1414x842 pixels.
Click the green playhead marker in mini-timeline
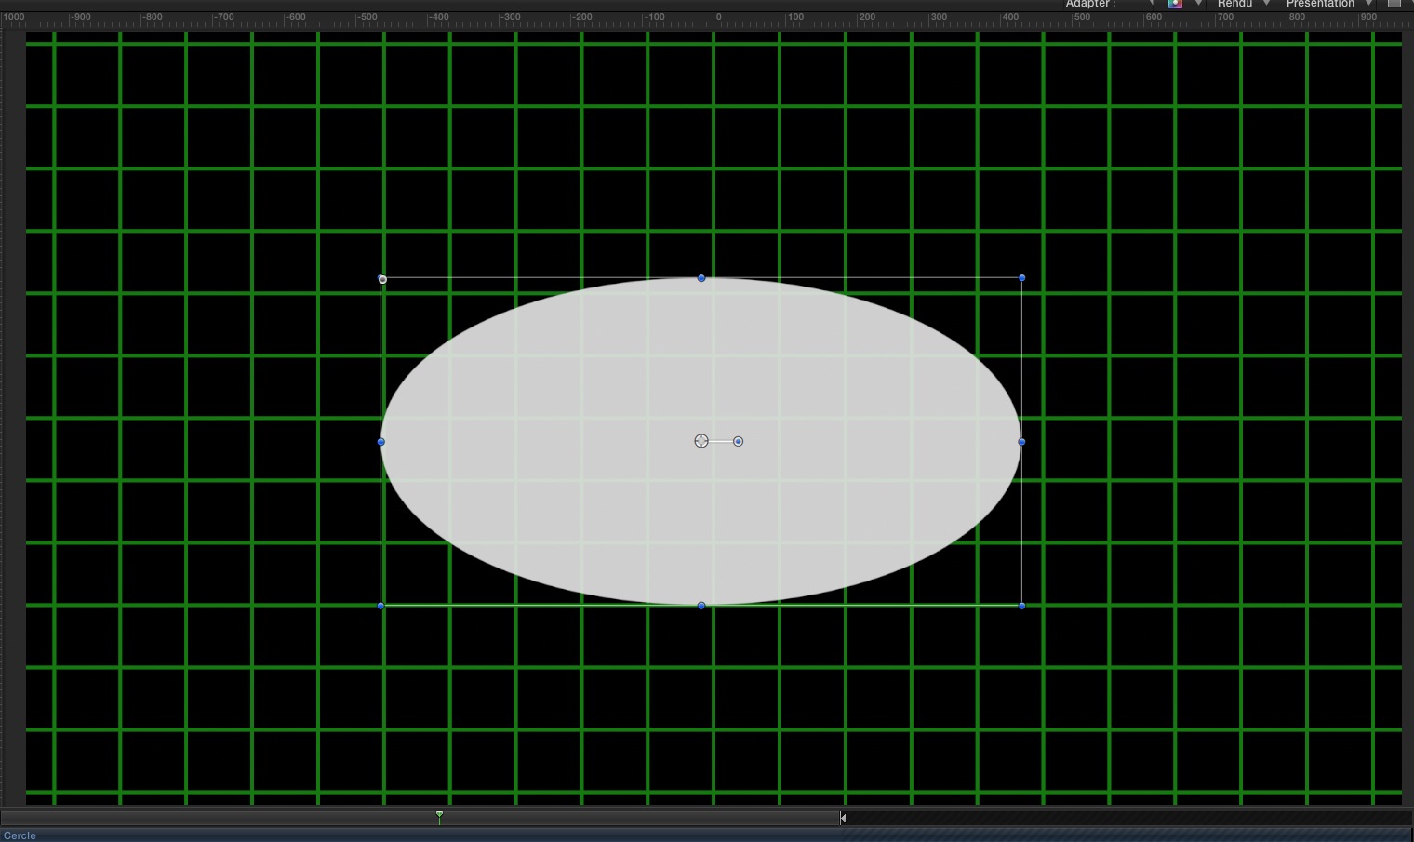point(439,816)
